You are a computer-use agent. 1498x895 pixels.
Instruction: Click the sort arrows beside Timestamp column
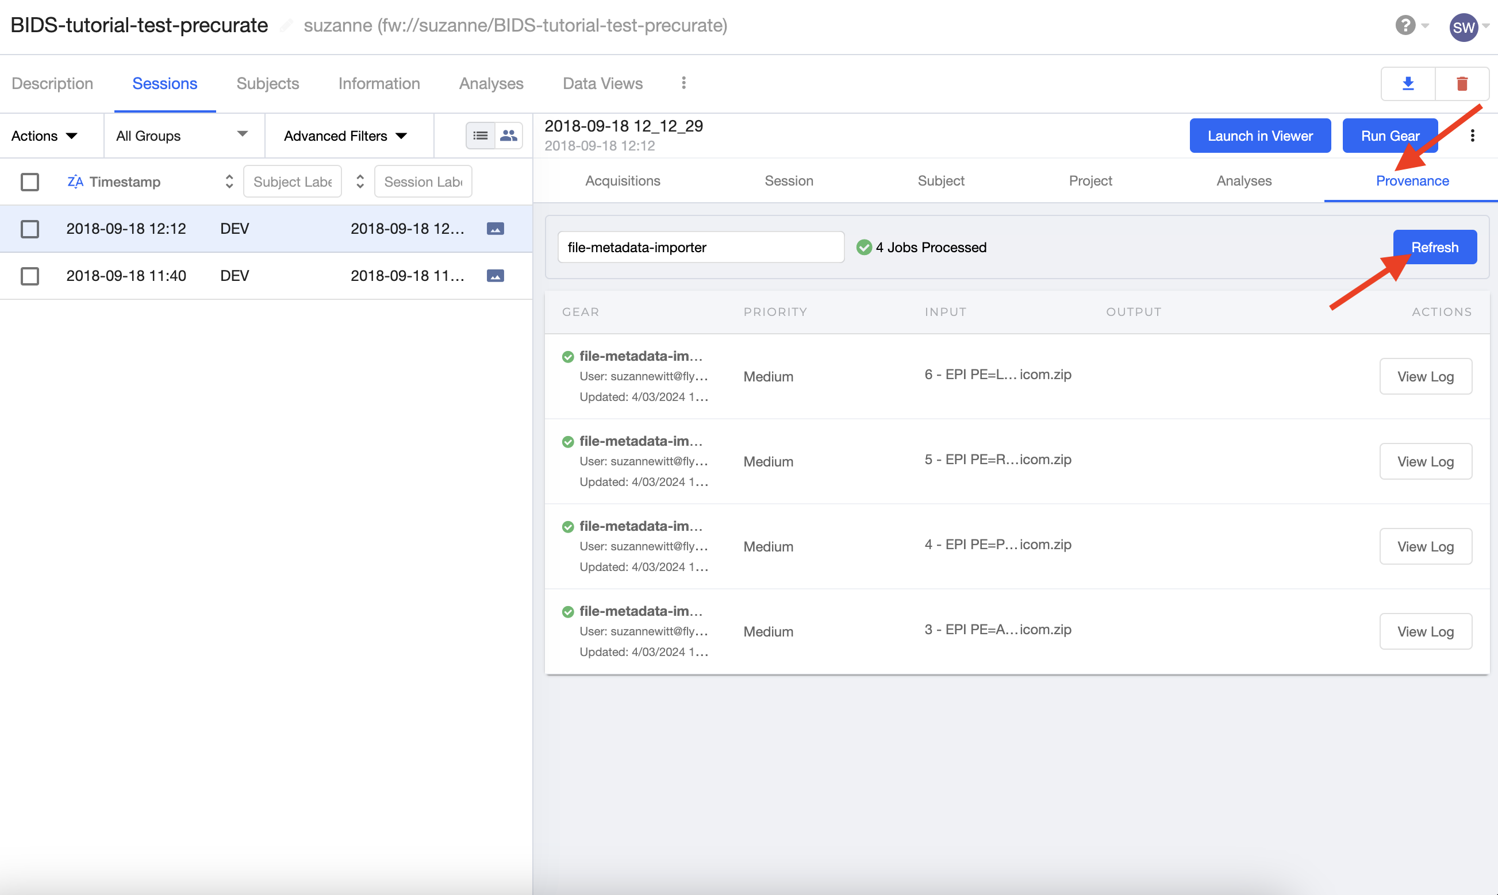229,182
